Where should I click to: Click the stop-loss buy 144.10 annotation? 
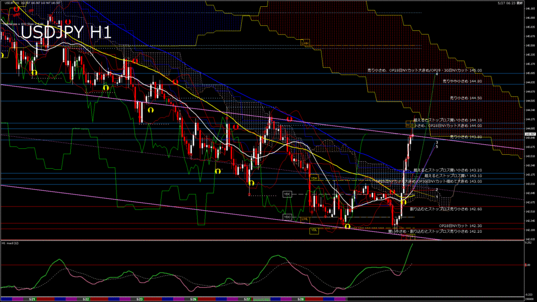(x=448, y=120)
